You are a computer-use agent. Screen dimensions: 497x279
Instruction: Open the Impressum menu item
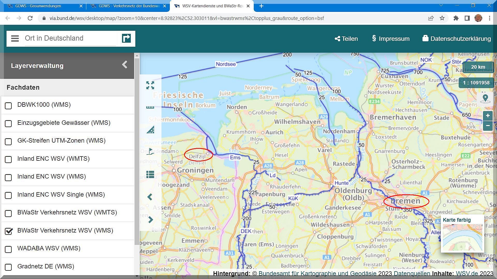(x=391, y=39)
